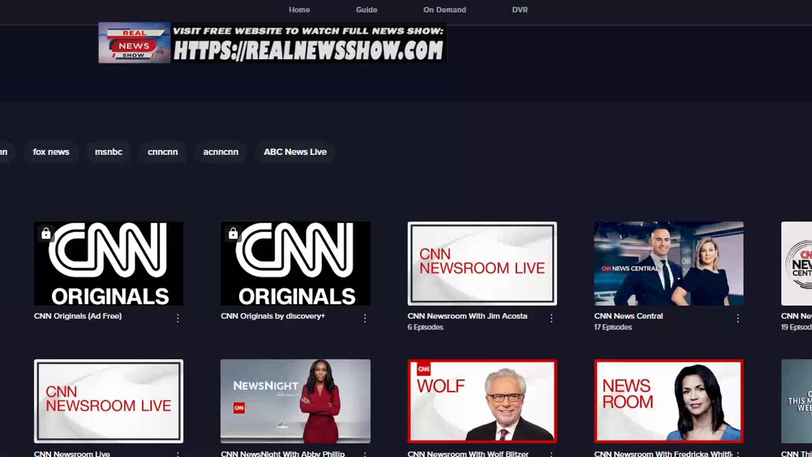This screenshot has width=812, height=457.
Task: Open more options for CNN Newsroom With Jim Acosta
Action: (551, 318)
